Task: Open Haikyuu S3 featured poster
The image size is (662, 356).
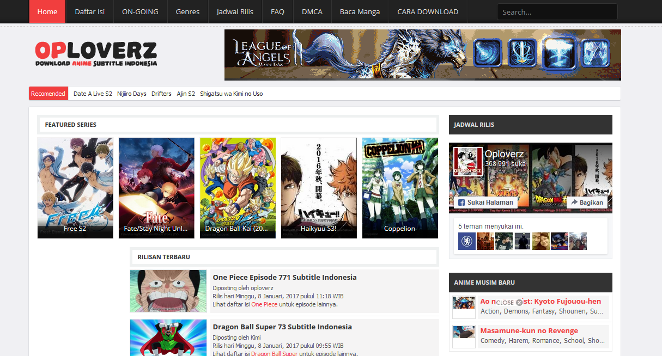Action: click(x=319, y=188)
